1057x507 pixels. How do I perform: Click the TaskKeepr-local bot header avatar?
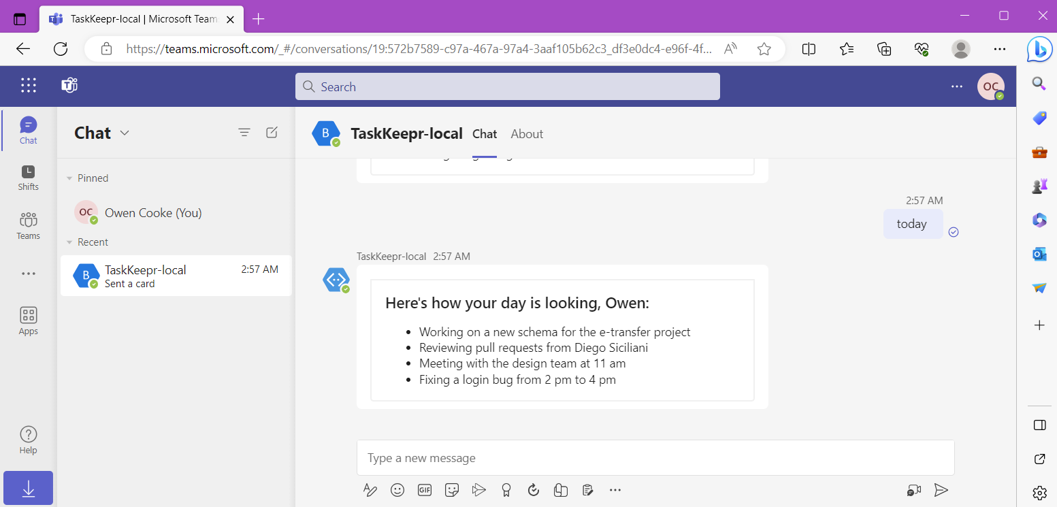click(x=326, y=133)
